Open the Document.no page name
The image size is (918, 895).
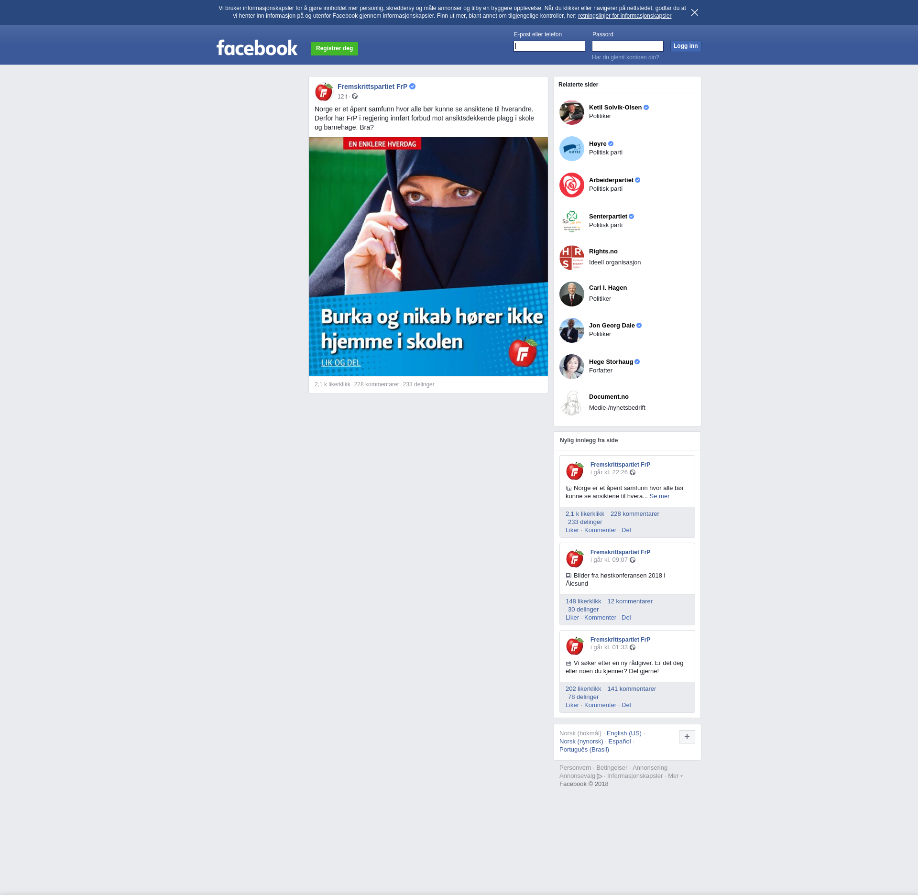coord(609,397)
